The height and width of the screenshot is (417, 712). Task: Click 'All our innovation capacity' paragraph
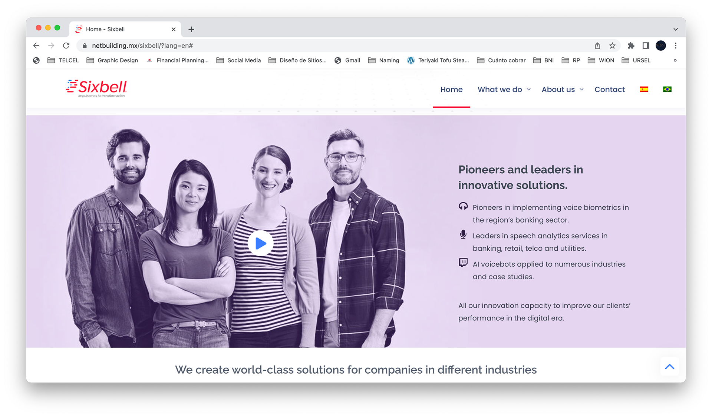click(x=544, y=312)
